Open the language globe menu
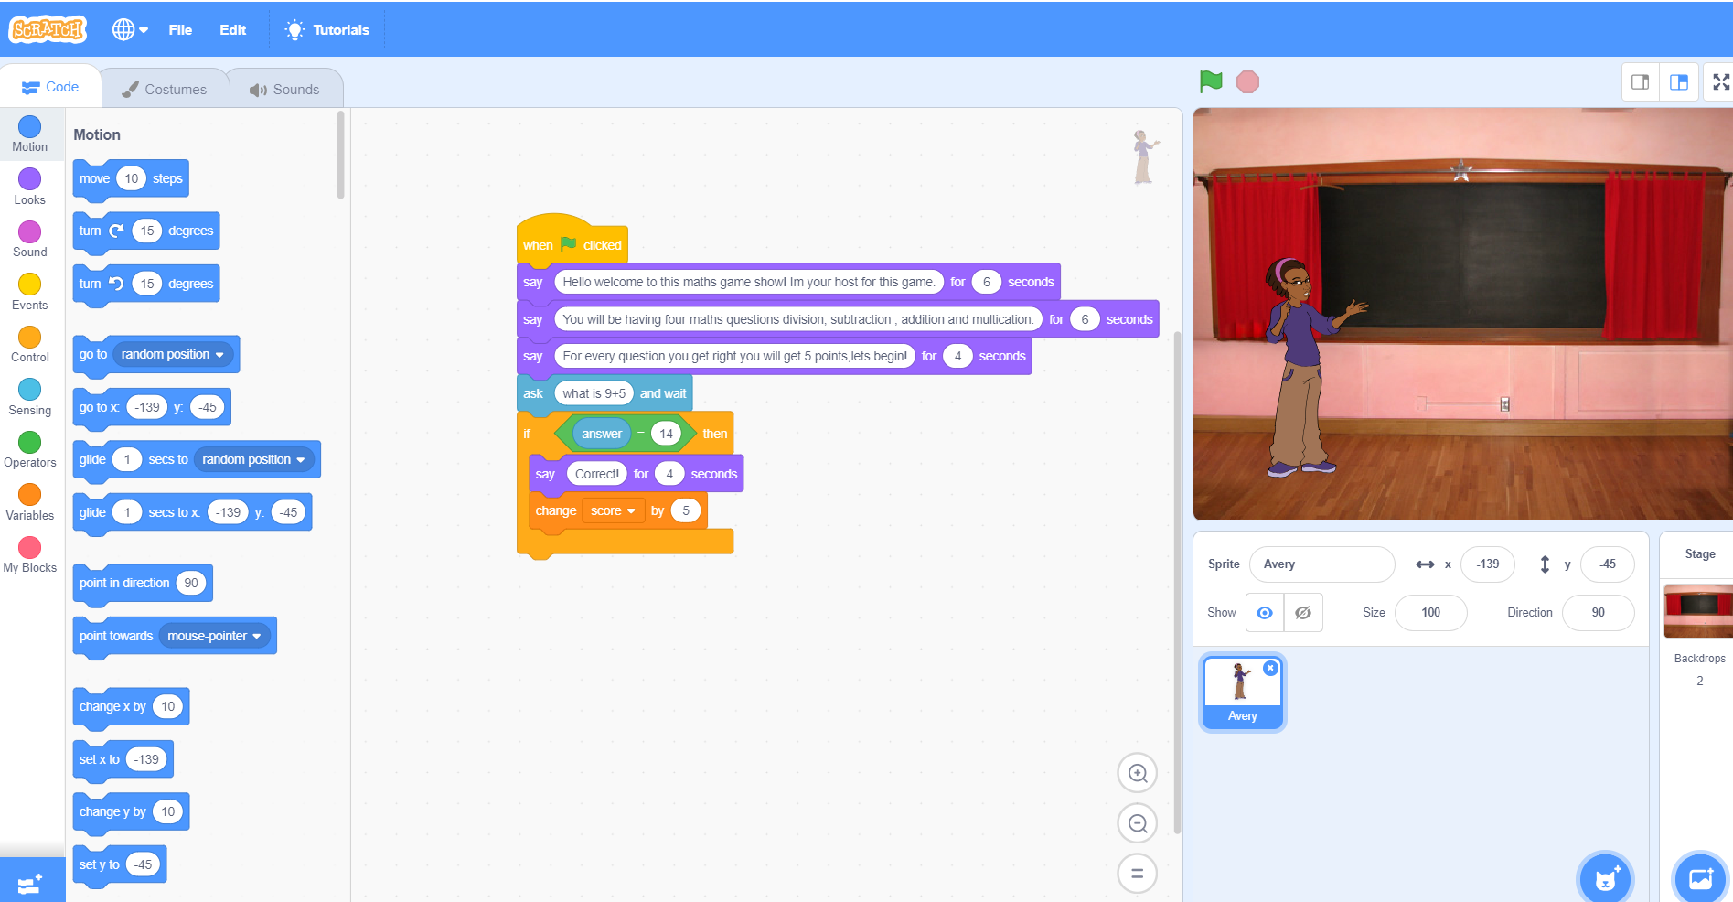 pyautogui.click(x=130, y=29)
